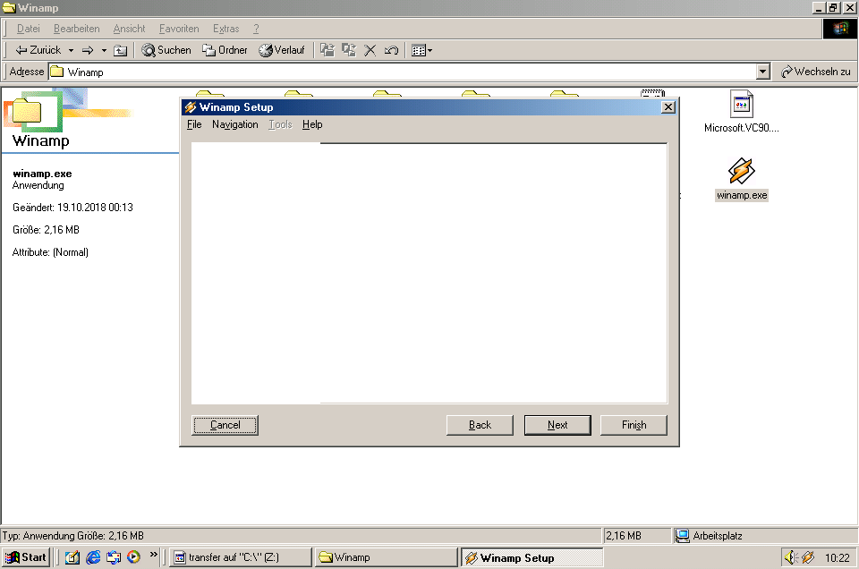Click the Winamp folder icon in address bar
Viewport: 859px width, 569px height.
pos(57,72)
